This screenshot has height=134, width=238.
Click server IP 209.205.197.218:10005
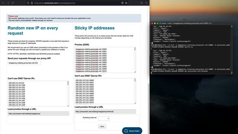tap(85, 91)
